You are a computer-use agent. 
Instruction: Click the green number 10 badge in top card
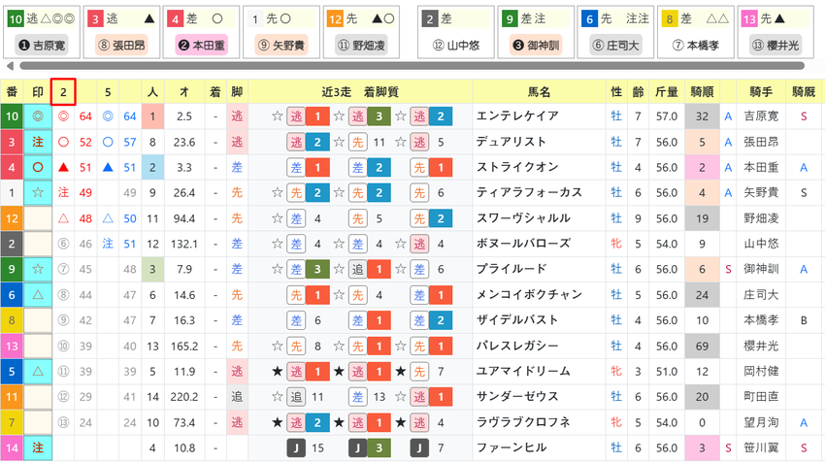(16, 19)
